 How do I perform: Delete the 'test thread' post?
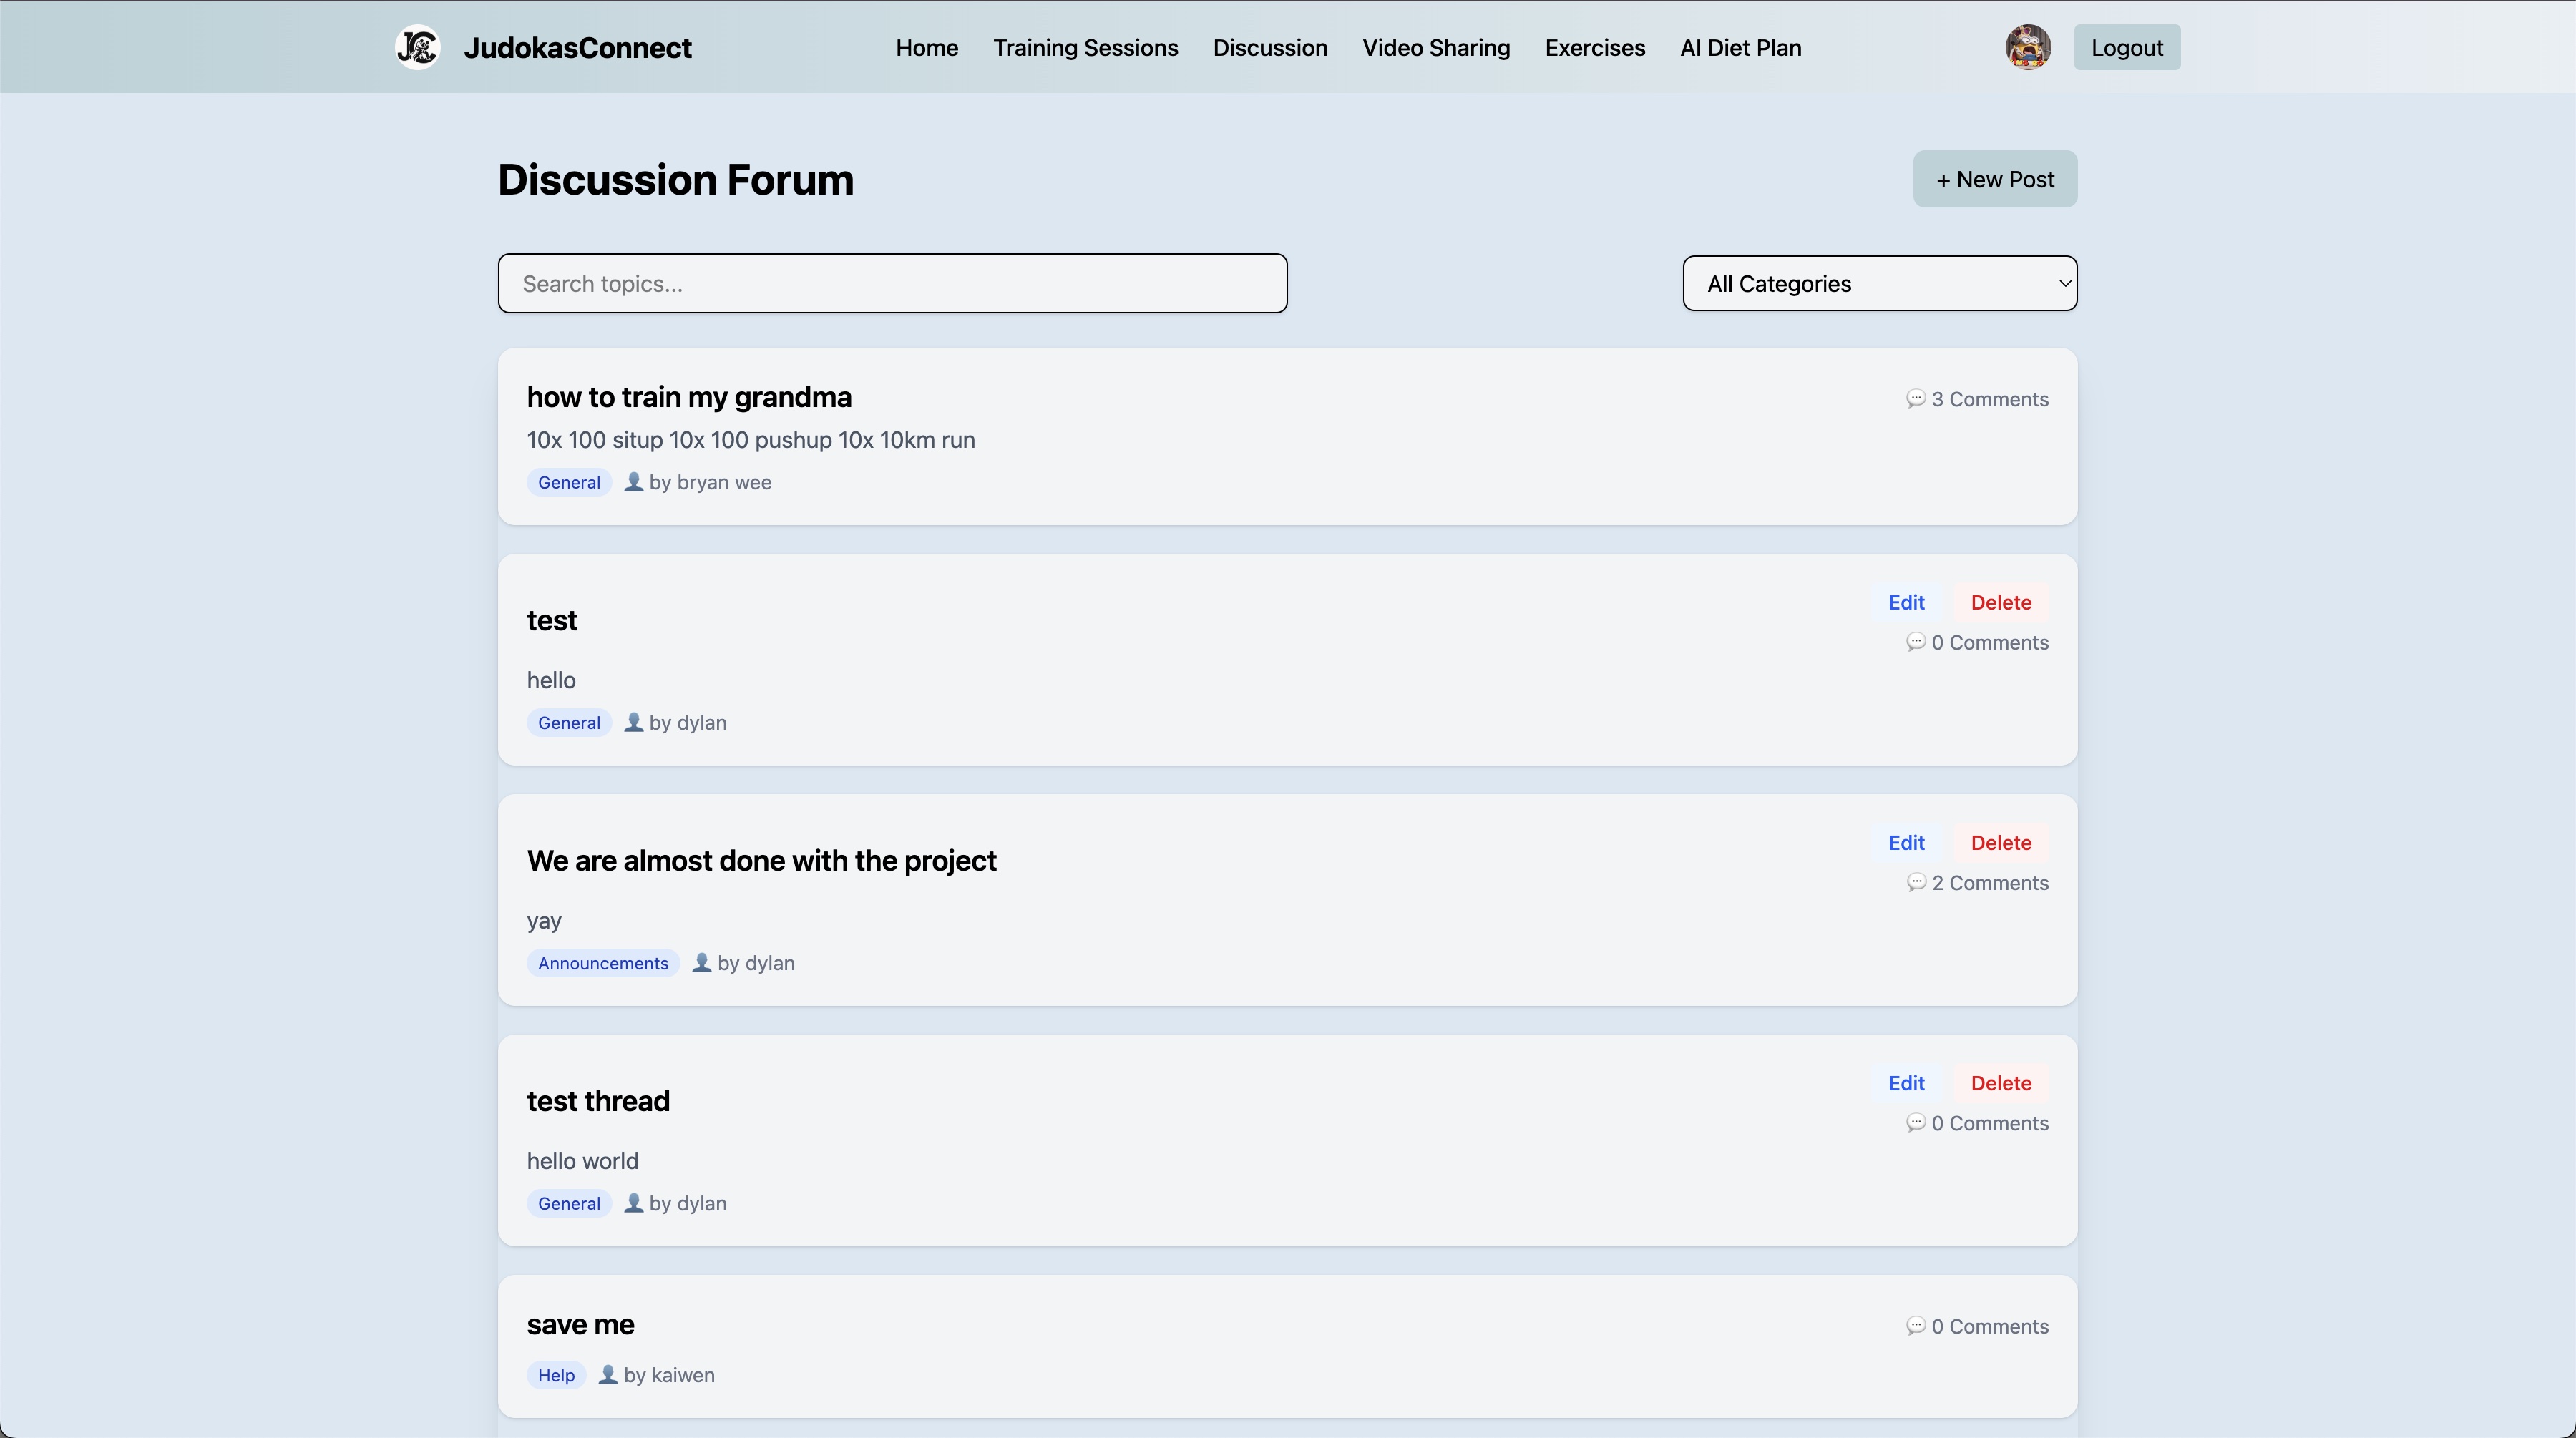(x=2000, y=1083)
